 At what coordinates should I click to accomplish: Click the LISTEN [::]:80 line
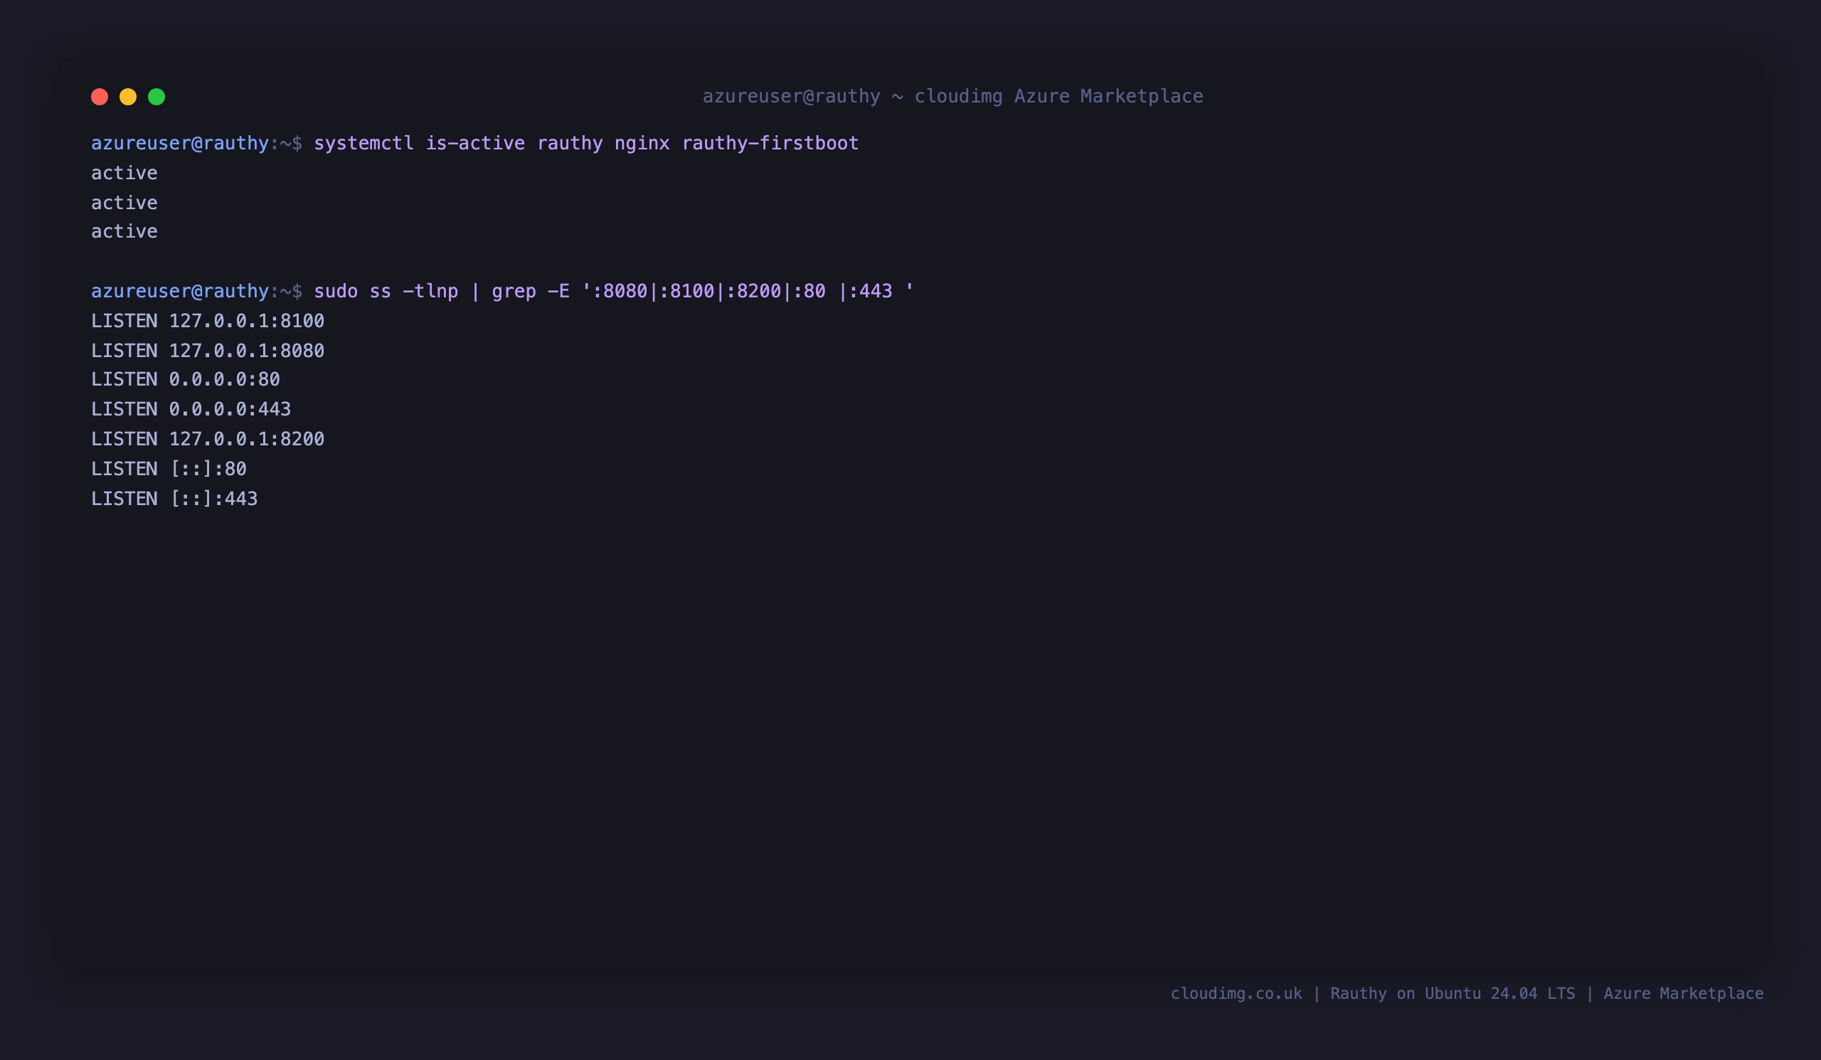coord(169,469)
